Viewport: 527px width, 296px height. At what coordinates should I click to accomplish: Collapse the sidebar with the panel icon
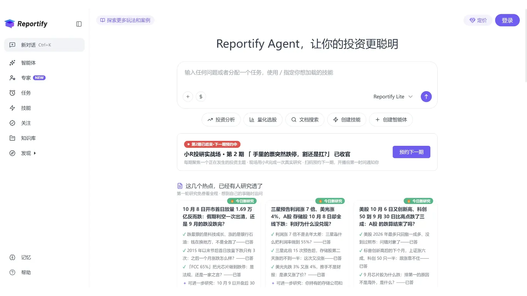(x=79, y=24)
